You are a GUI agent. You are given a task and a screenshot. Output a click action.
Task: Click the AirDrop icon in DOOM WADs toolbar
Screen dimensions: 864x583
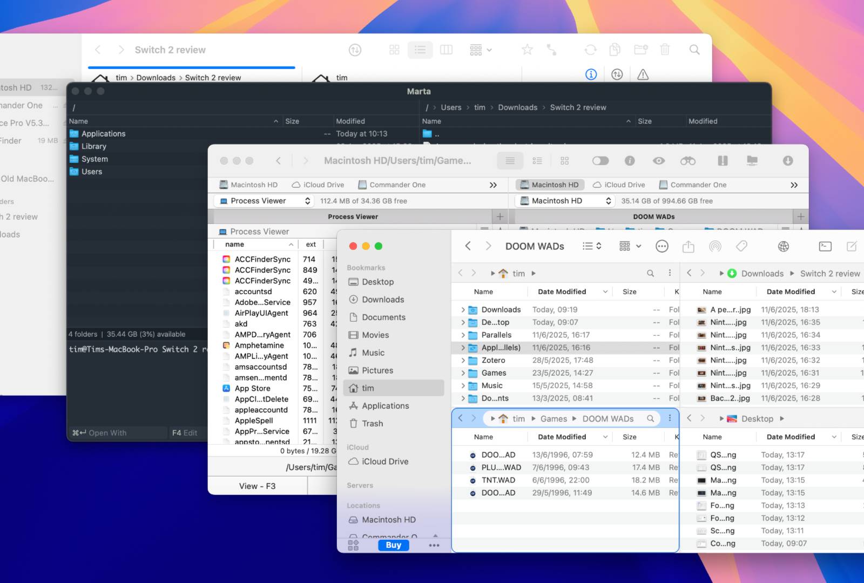(x=715, y=247)
